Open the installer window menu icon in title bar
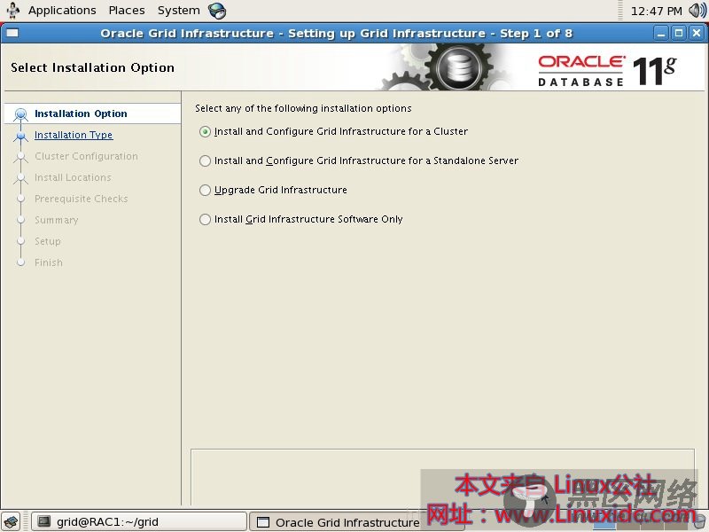The height and width of the screenshot is (532, 709). coord(12,33)
